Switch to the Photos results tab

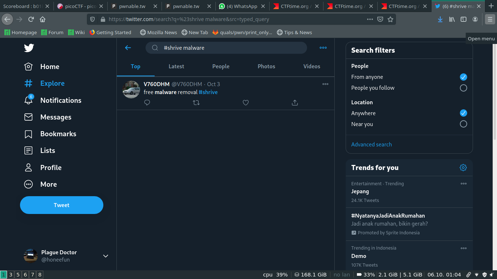[x=266, y=66]
